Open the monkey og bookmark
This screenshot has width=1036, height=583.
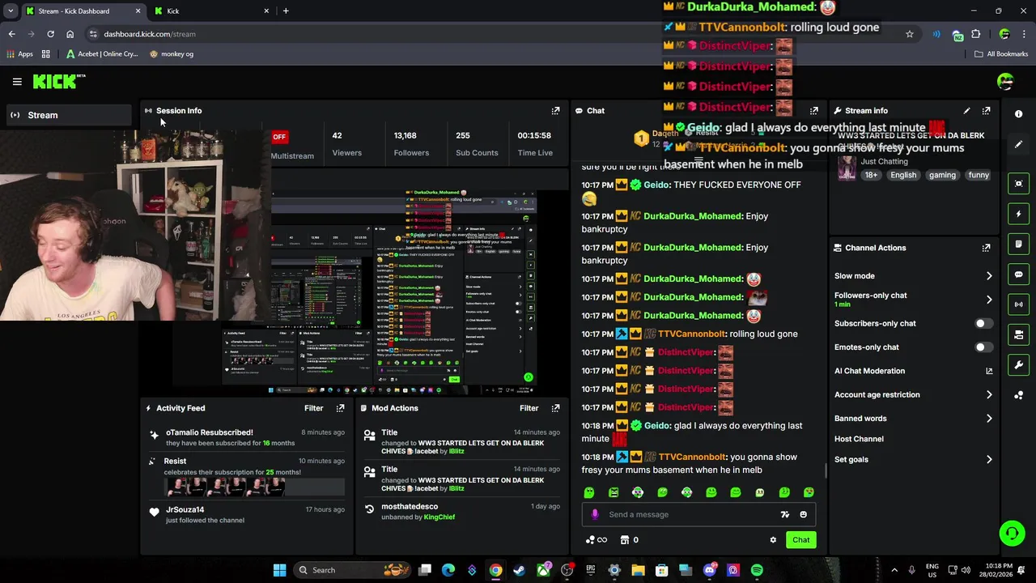click(x=172, y=54)
